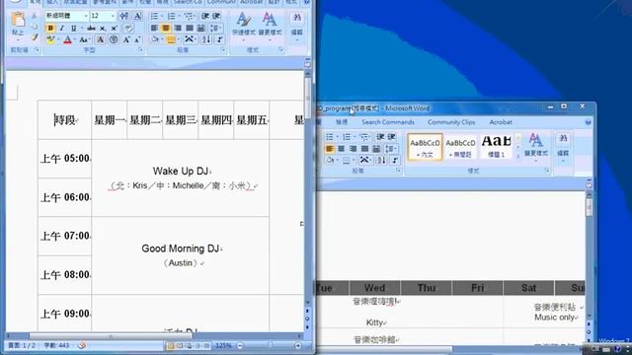The height and width of the screenshot is (355, 632).
Task: Click Bullets list icon in left window
Action: click(154, 16)
